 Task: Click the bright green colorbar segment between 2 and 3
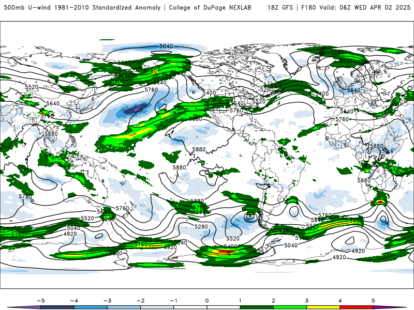290,307
